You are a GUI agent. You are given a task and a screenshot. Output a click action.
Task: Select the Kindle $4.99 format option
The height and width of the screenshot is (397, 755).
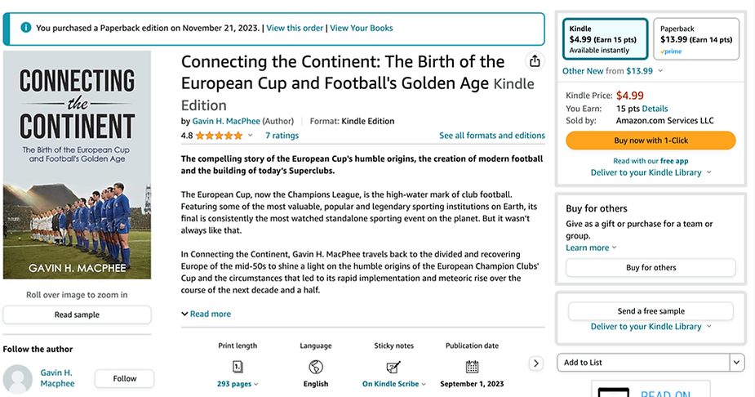(605, 39)
